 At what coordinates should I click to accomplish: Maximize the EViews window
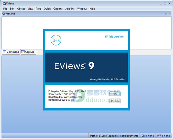click(x=165, y=4)
